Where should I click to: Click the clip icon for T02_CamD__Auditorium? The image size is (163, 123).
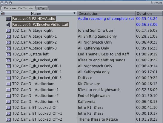[8, 84]
